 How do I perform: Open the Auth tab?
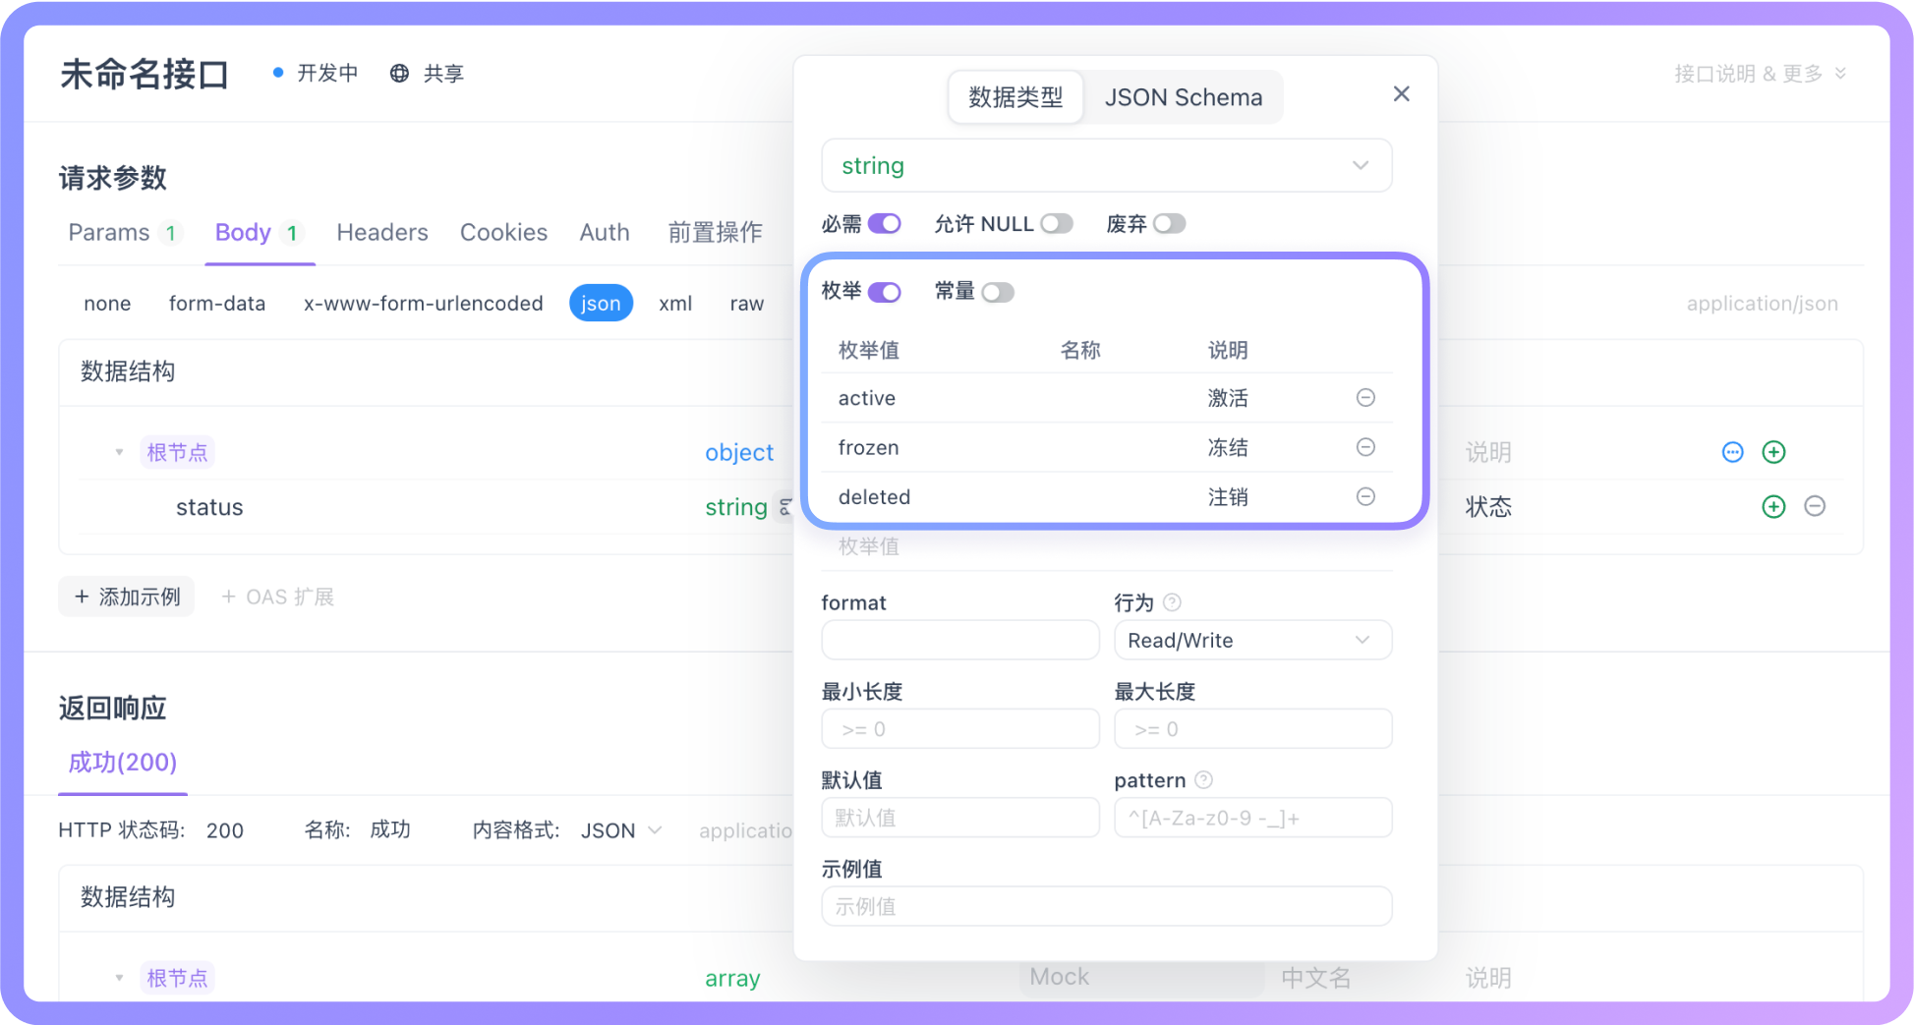(x=604, y=233)
